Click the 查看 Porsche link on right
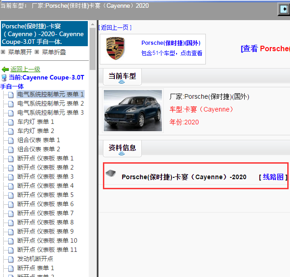 [x=265, y=49]
